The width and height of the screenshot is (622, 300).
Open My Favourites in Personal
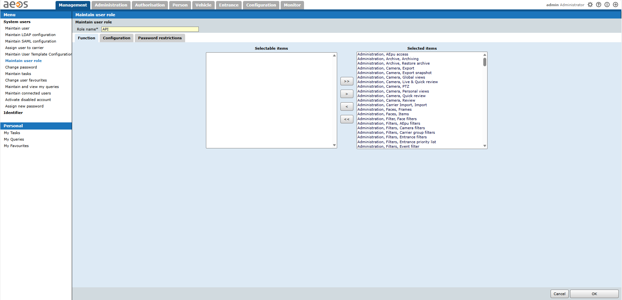(x=16, y=146)
